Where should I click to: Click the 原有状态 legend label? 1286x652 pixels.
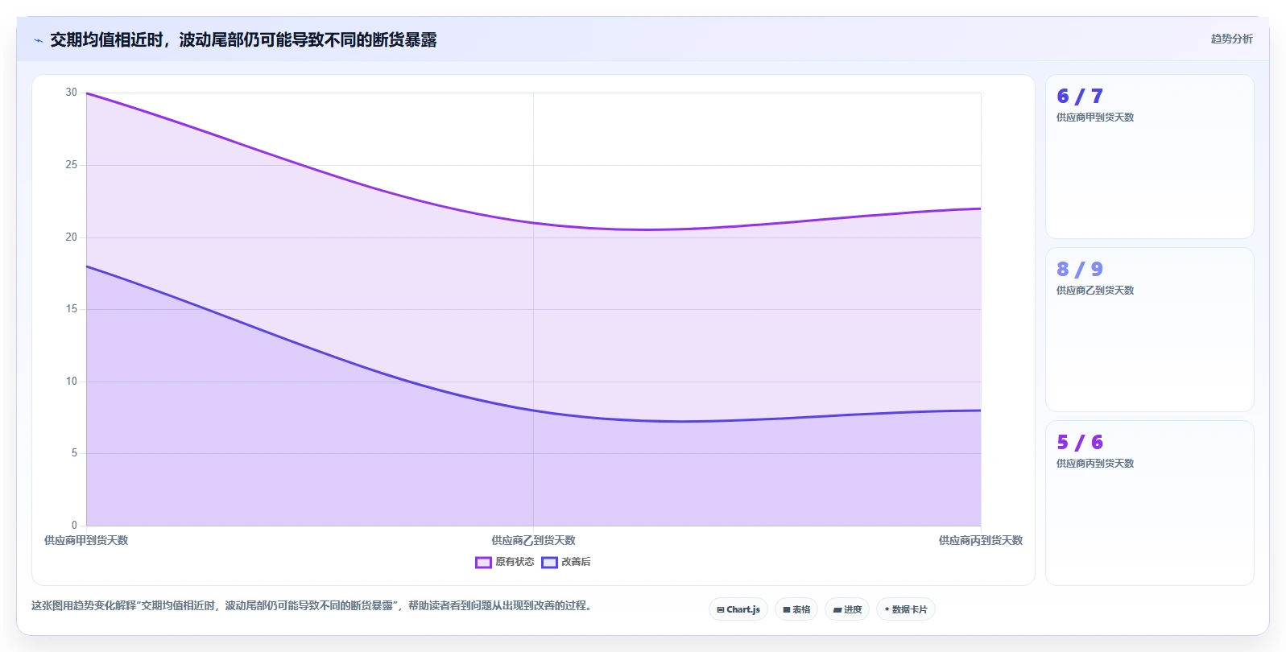pyautogui.click(x=515, y=562)
